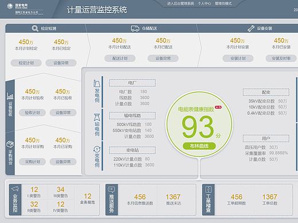Click the State Grid logo in the header
The width and height of the screenshot is (298, 223).
(10, 6)
